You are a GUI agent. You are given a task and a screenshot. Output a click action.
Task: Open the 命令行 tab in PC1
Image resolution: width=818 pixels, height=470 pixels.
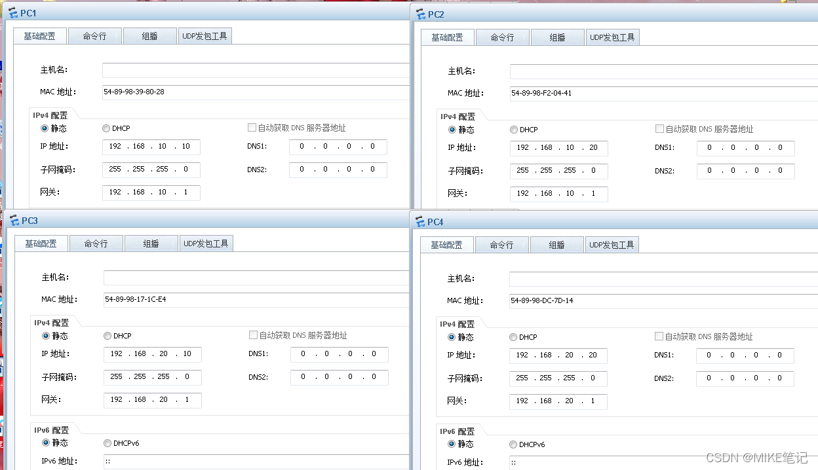[x=94, y=36]
